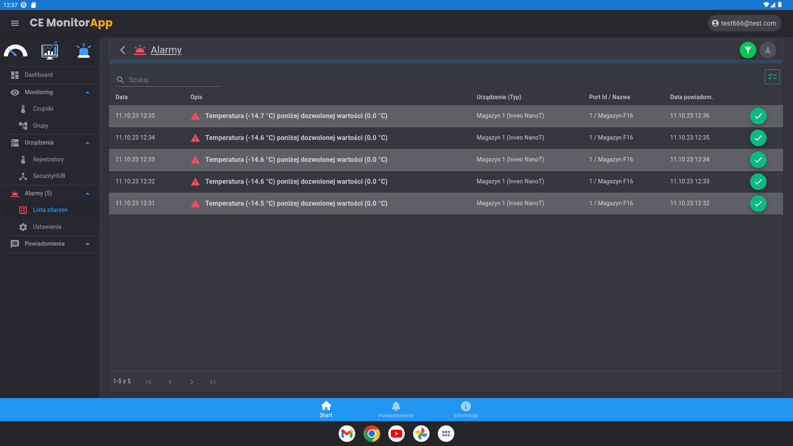The height and width of the screenshot is (446, 793).
Task: Click the grey navigation arrow button
Action: coord(767,50)
